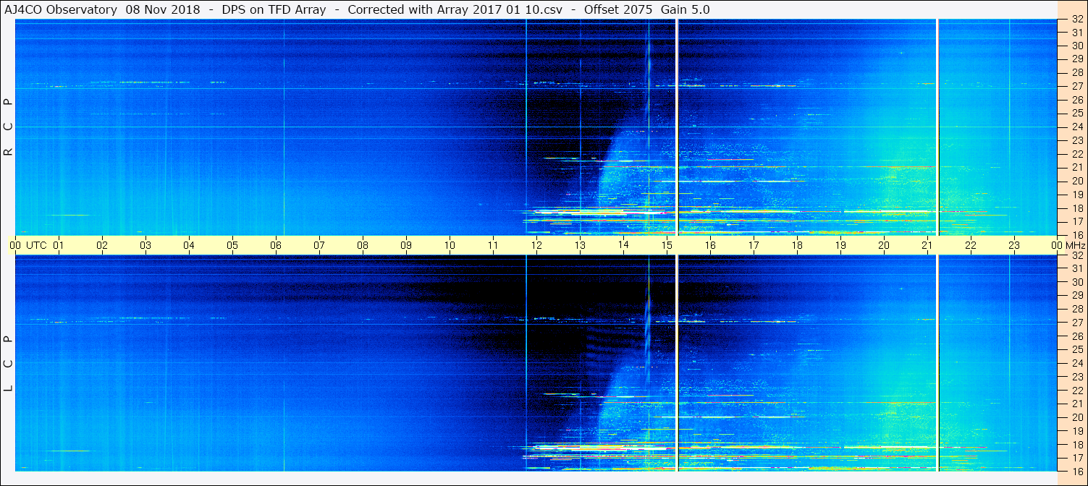Select hour 03 on the UTC time axis
Image resolution: width=1088 pixels, height=486 pixels.
pos(146,245)
